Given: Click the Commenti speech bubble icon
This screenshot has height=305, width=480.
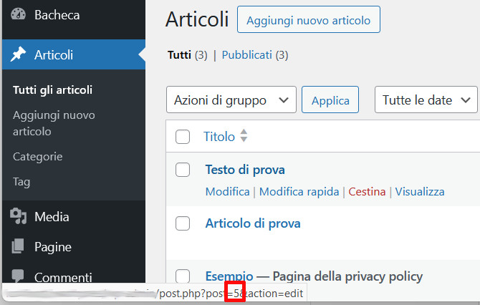Looking at the screenshot, I should point(18,276).
